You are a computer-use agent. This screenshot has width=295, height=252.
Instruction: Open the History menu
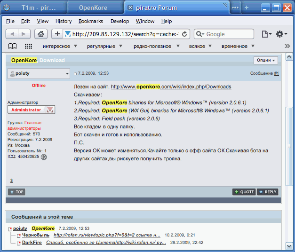click(64, 21)
